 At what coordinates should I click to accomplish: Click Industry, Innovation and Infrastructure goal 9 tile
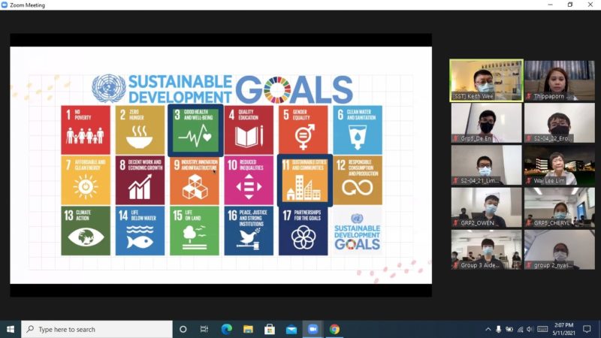[195, 180]
